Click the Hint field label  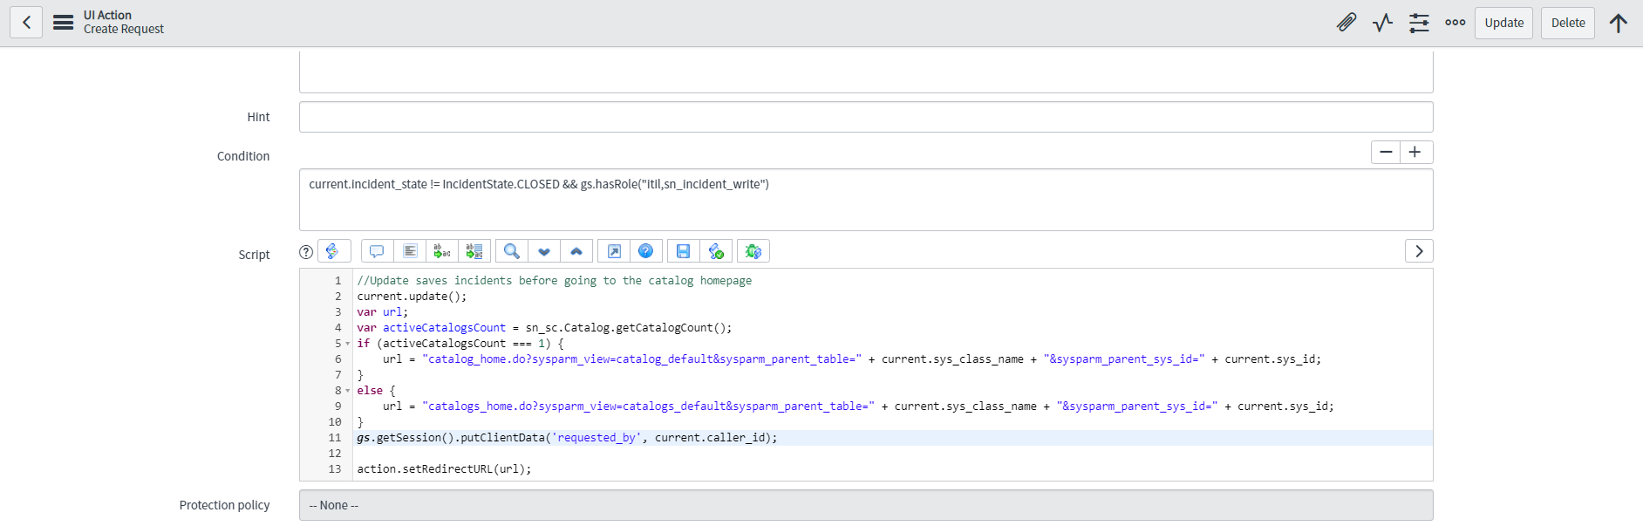pos(258,117)
